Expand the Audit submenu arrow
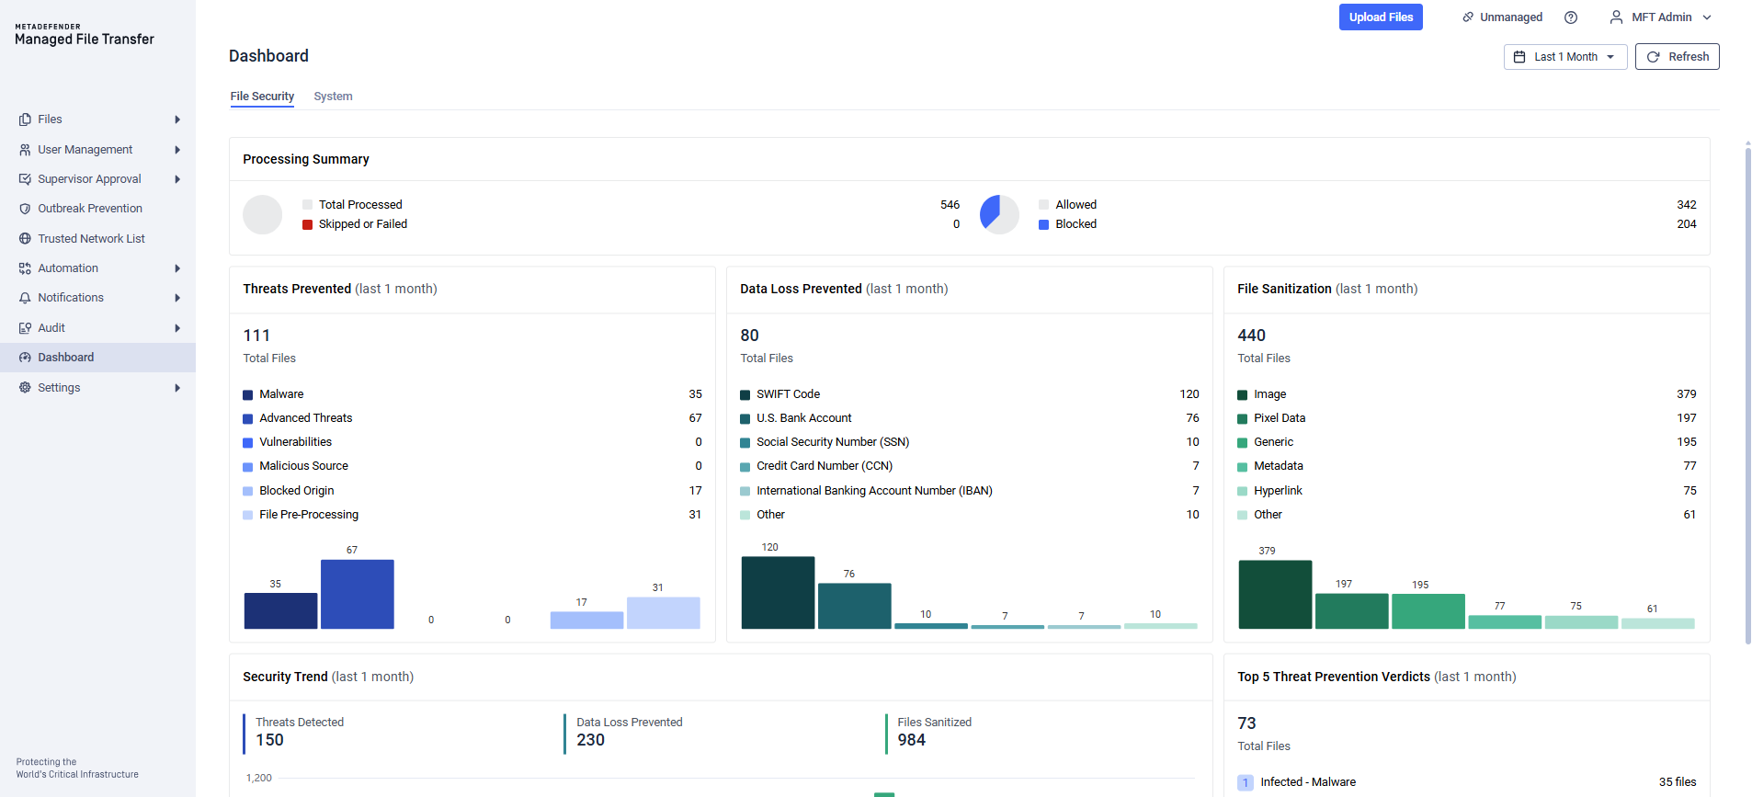This screenshot has width=1752, height=797. [x=177, y=328]
